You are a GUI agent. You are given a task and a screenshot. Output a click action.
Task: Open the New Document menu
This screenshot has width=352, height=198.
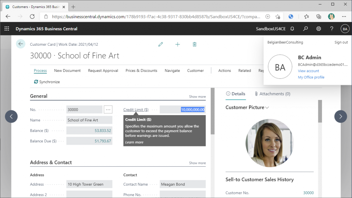point(67,70)
